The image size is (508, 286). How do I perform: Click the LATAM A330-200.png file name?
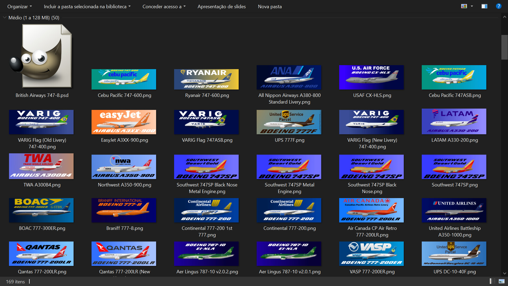pos(455,140)
